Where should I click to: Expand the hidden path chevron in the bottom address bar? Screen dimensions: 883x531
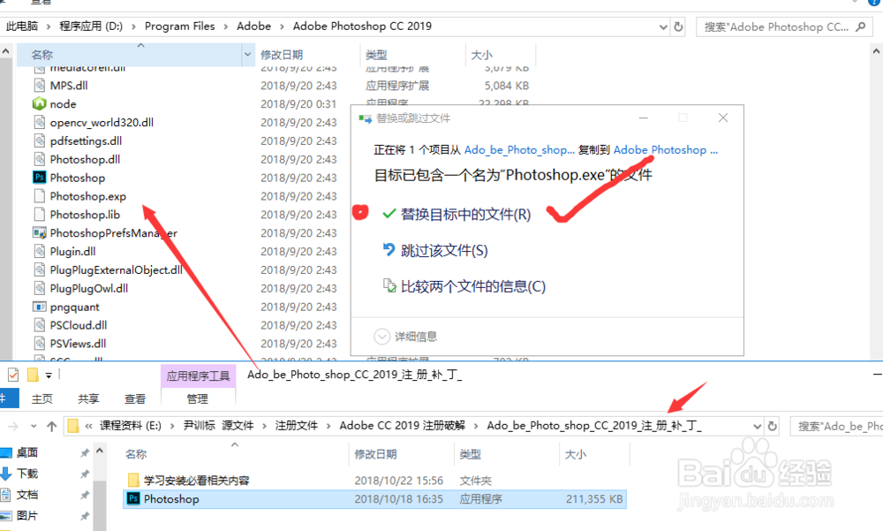click(89, 426)
